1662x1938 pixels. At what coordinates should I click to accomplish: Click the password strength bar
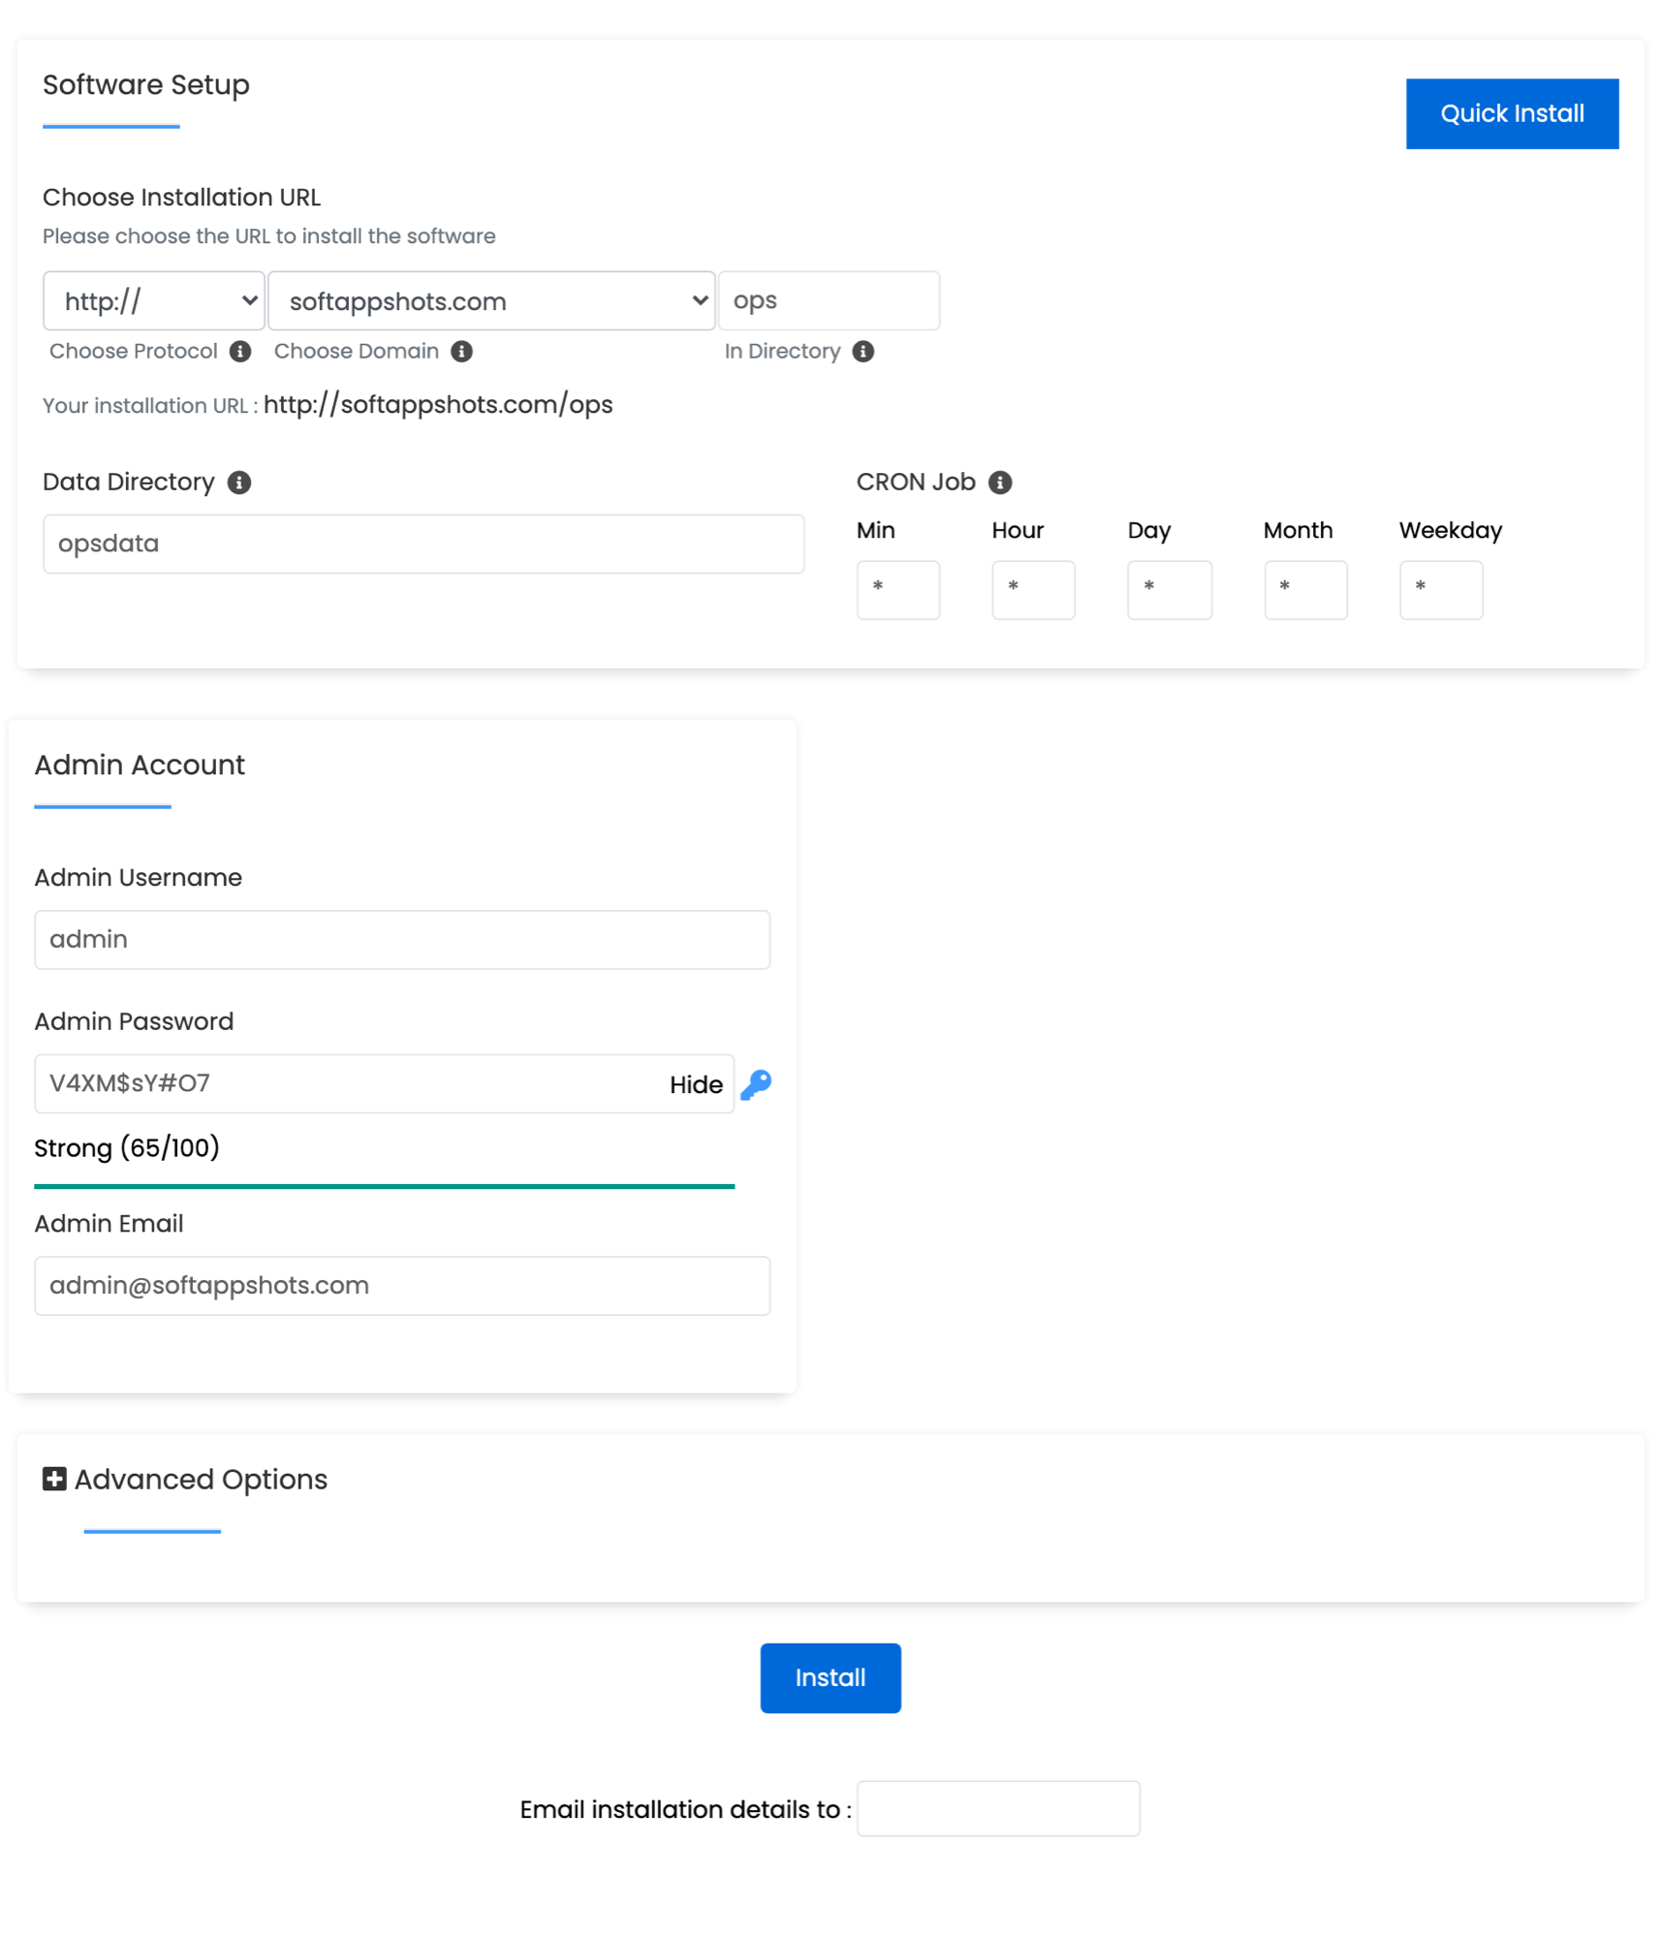[x=384, y=1184]
